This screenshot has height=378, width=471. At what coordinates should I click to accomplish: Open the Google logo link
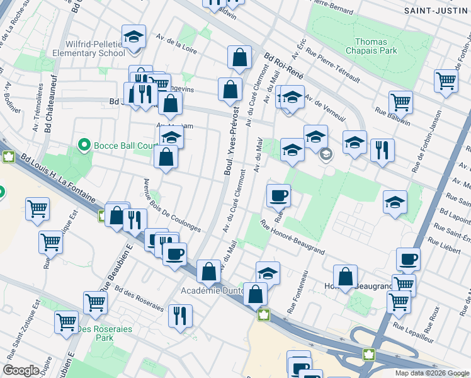[x=21, y=371]
